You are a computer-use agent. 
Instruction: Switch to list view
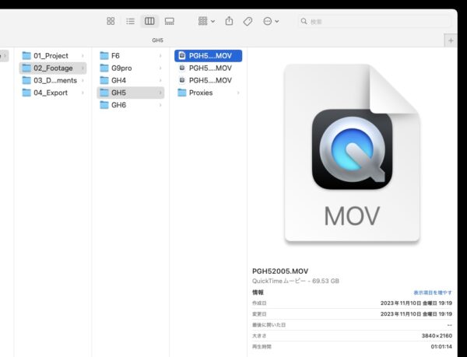(130, 21)
